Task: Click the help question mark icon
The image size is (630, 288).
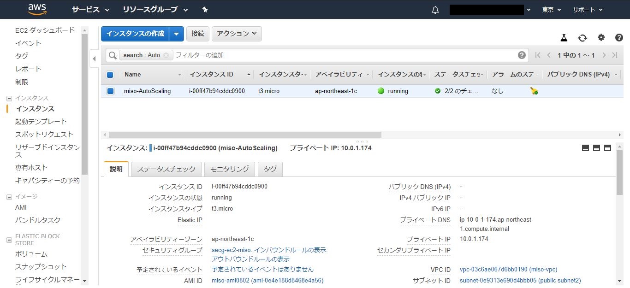Action: 619,38
